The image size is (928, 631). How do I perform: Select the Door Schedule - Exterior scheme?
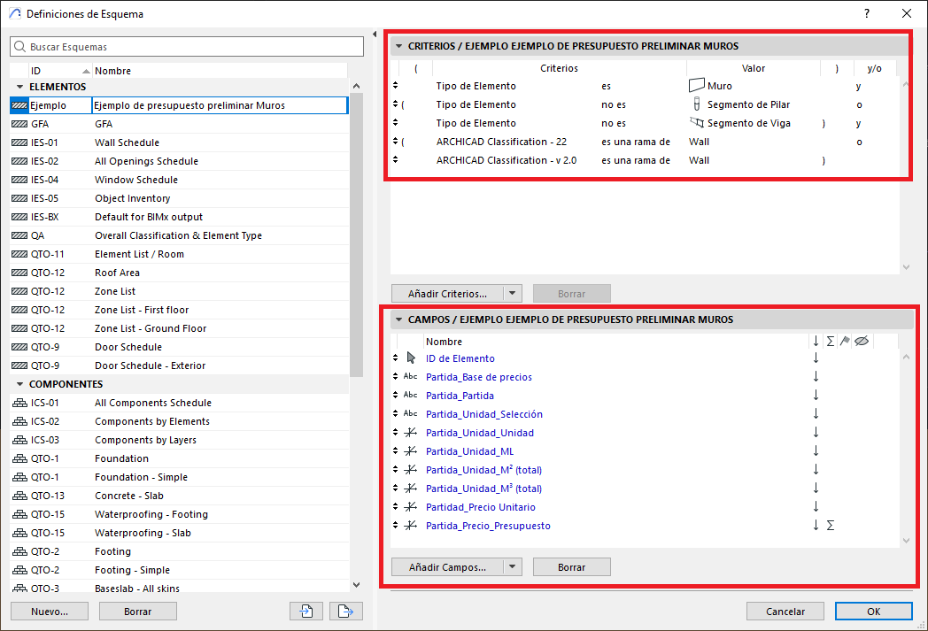(150, 366)
